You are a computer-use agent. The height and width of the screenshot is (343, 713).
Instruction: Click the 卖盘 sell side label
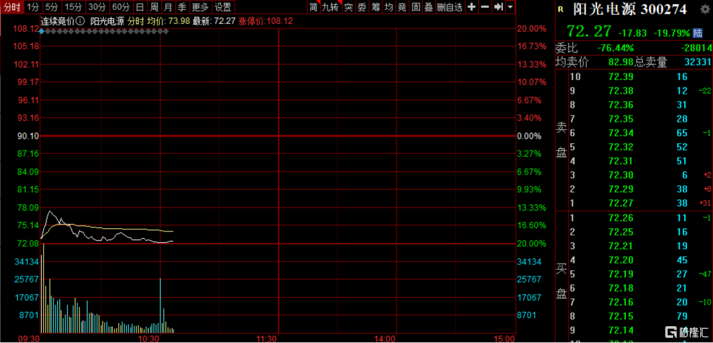coord(561,140)
